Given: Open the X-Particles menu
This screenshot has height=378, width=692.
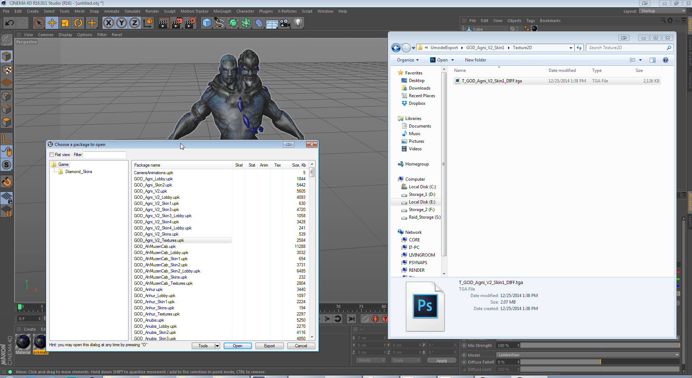Looking at the screenshot, I should (x=287, y=11).
